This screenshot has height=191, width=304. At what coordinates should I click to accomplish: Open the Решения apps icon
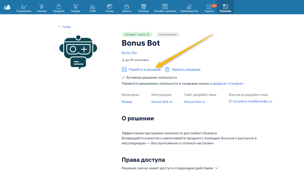tap(225, 6)
